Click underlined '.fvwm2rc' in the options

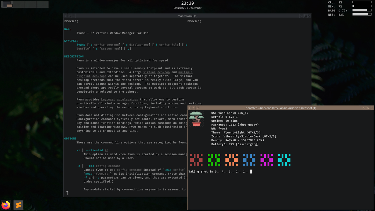pos(101,173)
